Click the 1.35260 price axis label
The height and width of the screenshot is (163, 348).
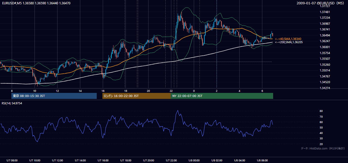click(x=325, y=65)
